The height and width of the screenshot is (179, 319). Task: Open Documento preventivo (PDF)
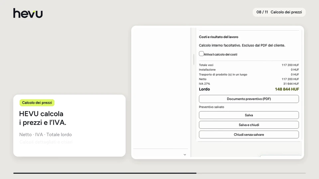pyautogui.click(x=249, y=99)
